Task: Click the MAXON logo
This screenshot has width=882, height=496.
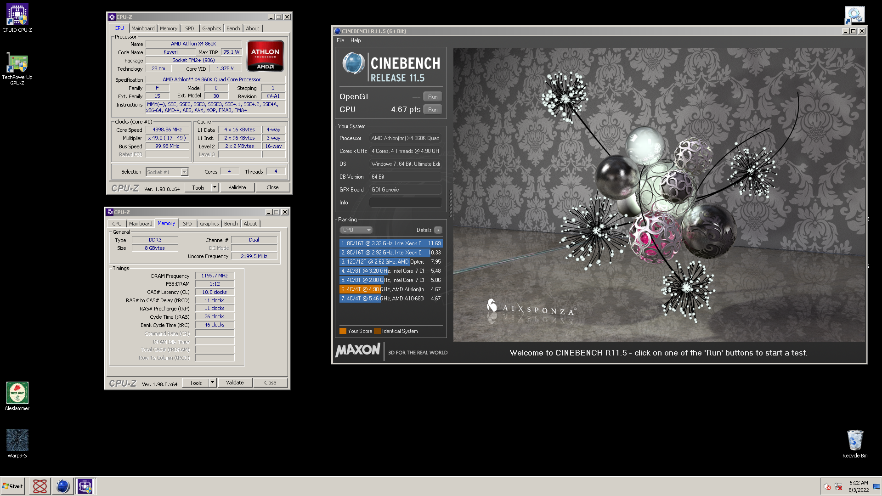Action: pos(358,351)
